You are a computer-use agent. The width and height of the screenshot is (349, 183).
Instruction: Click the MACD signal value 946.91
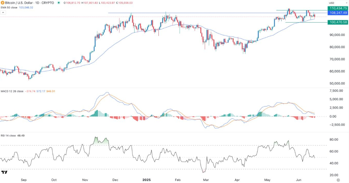click(x=51, y=91)
